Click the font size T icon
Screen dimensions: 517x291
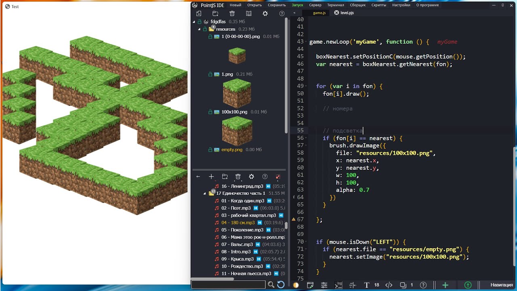click(x=367, y=285)
